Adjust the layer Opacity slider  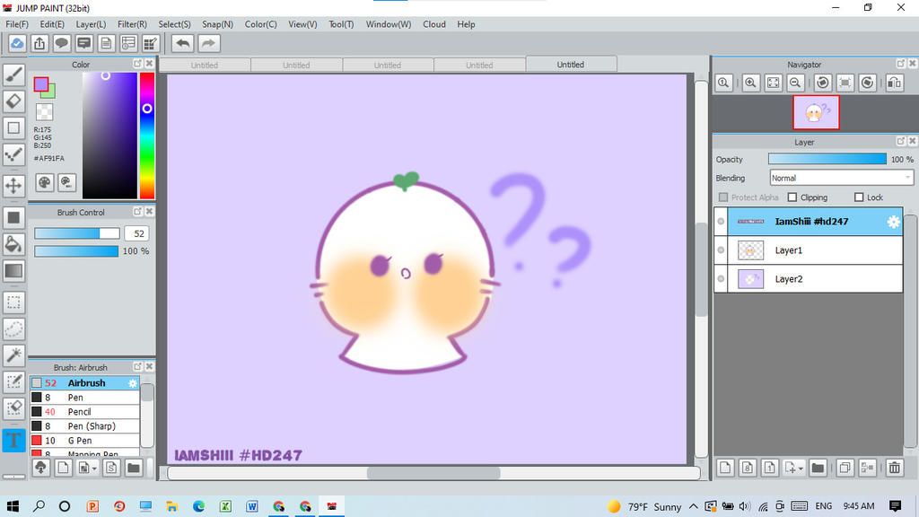[827, 159]
